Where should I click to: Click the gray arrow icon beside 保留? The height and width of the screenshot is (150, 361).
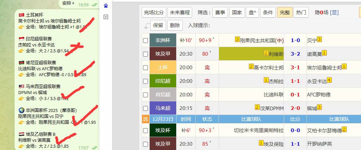pos(147,26)
